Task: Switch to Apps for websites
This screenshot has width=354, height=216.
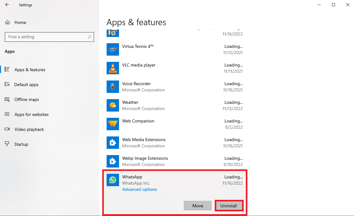Action: click(31, 114)
